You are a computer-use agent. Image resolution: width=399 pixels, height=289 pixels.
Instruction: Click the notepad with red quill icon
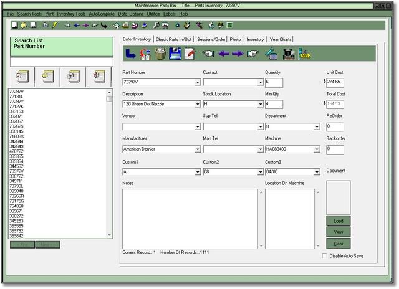(x=190, y=54)
